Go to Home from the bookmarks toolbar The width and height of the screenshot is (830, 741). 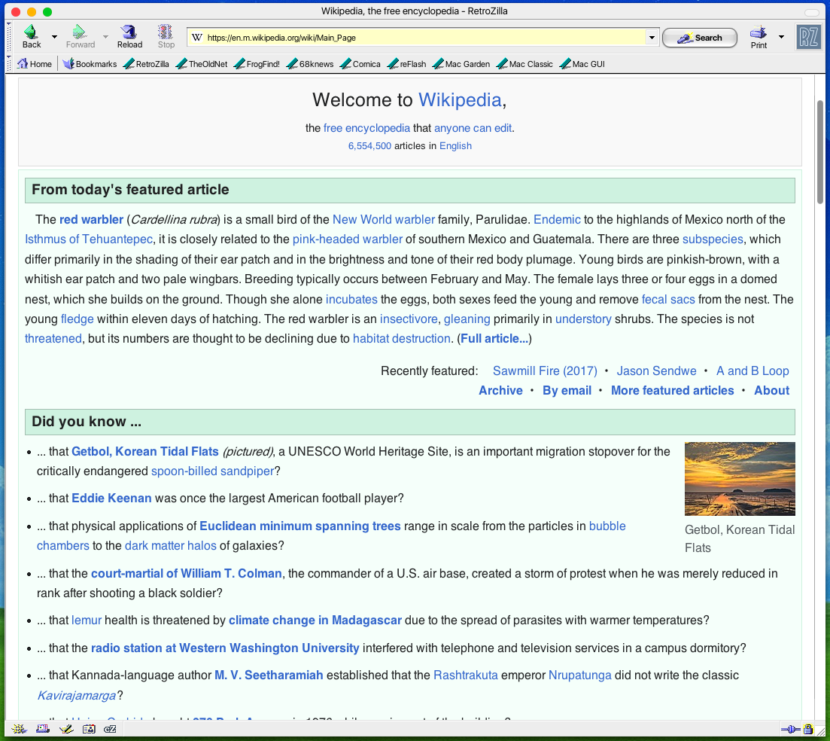pos(35,64)
